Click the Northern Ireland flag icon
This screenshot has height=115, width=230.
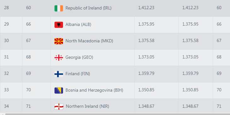point(59,106)
